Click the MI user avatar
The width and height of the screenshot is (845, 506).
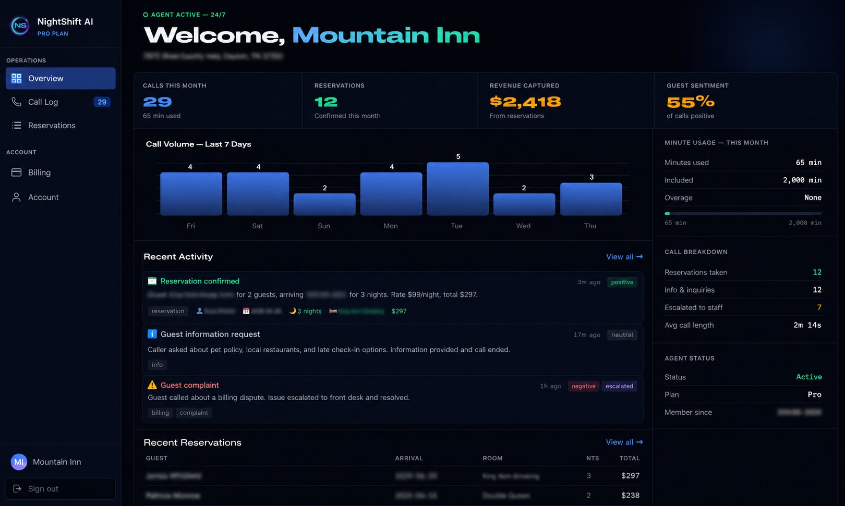pos(19,462)
